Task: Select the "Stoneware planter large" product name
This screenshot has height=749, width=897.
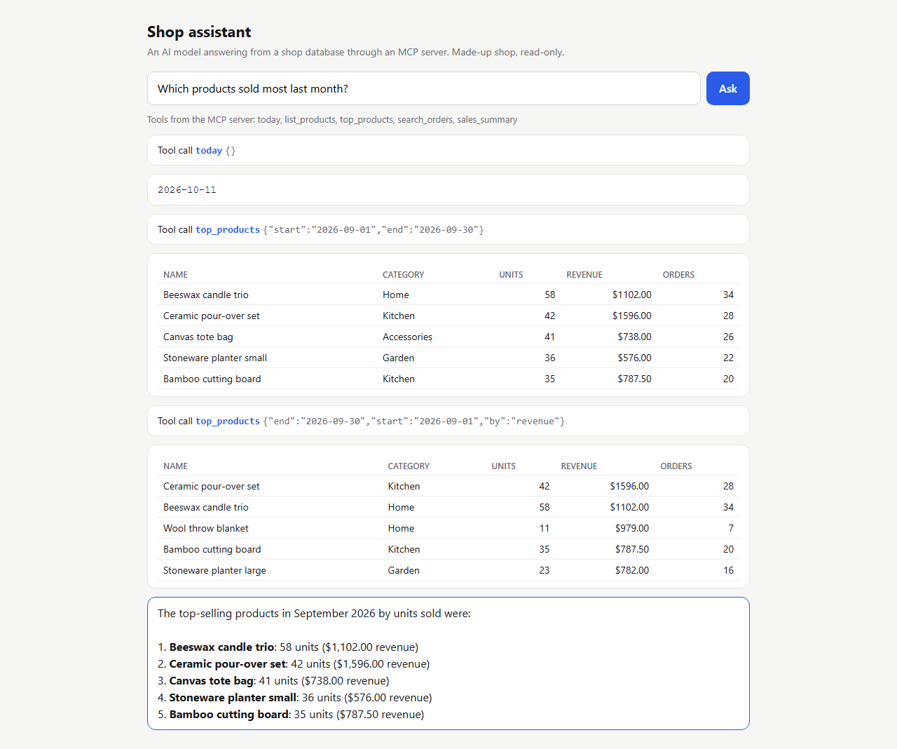Action: coord(214,570)
